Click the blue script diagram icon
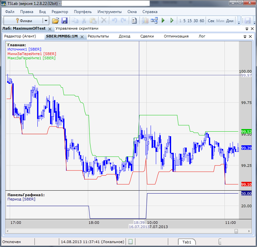This screenshot has height=247, width=257. [x=154, y=21]
